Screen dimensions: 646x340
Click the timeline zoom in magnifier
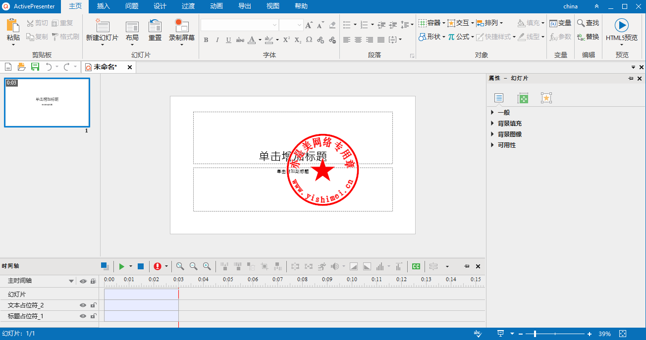[x=207, y=266]
